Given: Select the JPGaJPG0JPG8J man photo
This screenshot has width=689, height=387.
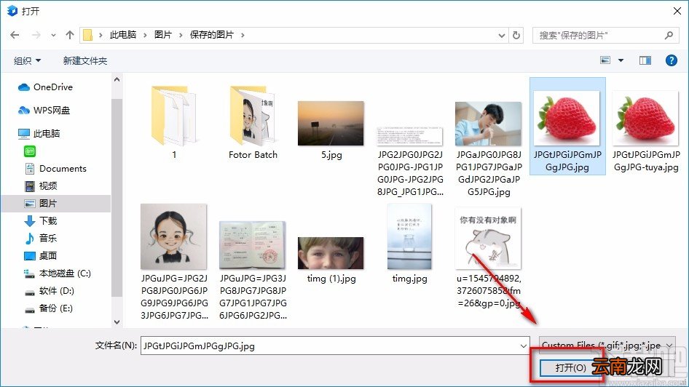Looking at the screenshot, I should (489, 149).
